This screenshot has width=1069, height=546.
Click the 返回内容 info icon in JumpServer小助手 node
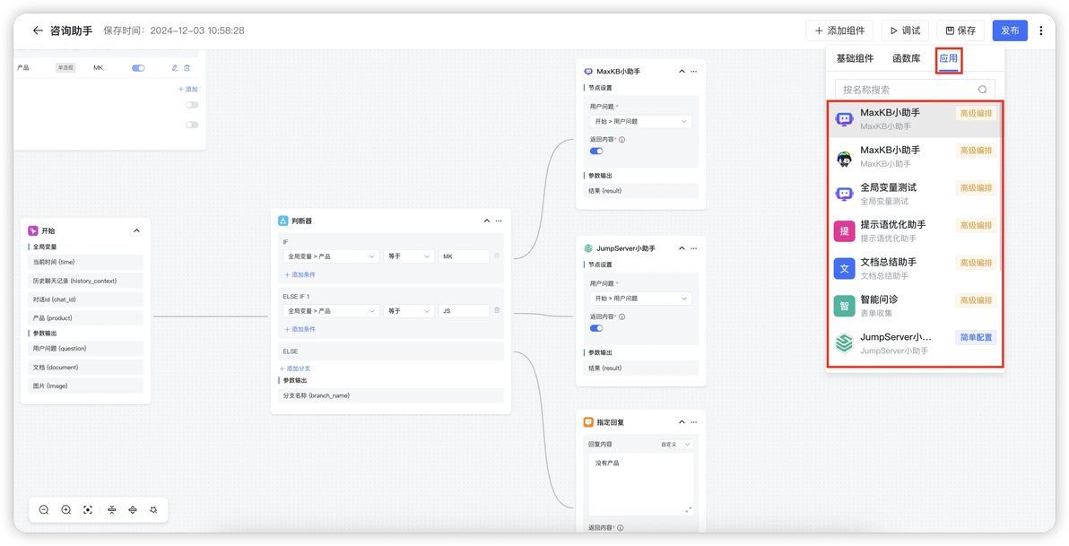point(621,317)
